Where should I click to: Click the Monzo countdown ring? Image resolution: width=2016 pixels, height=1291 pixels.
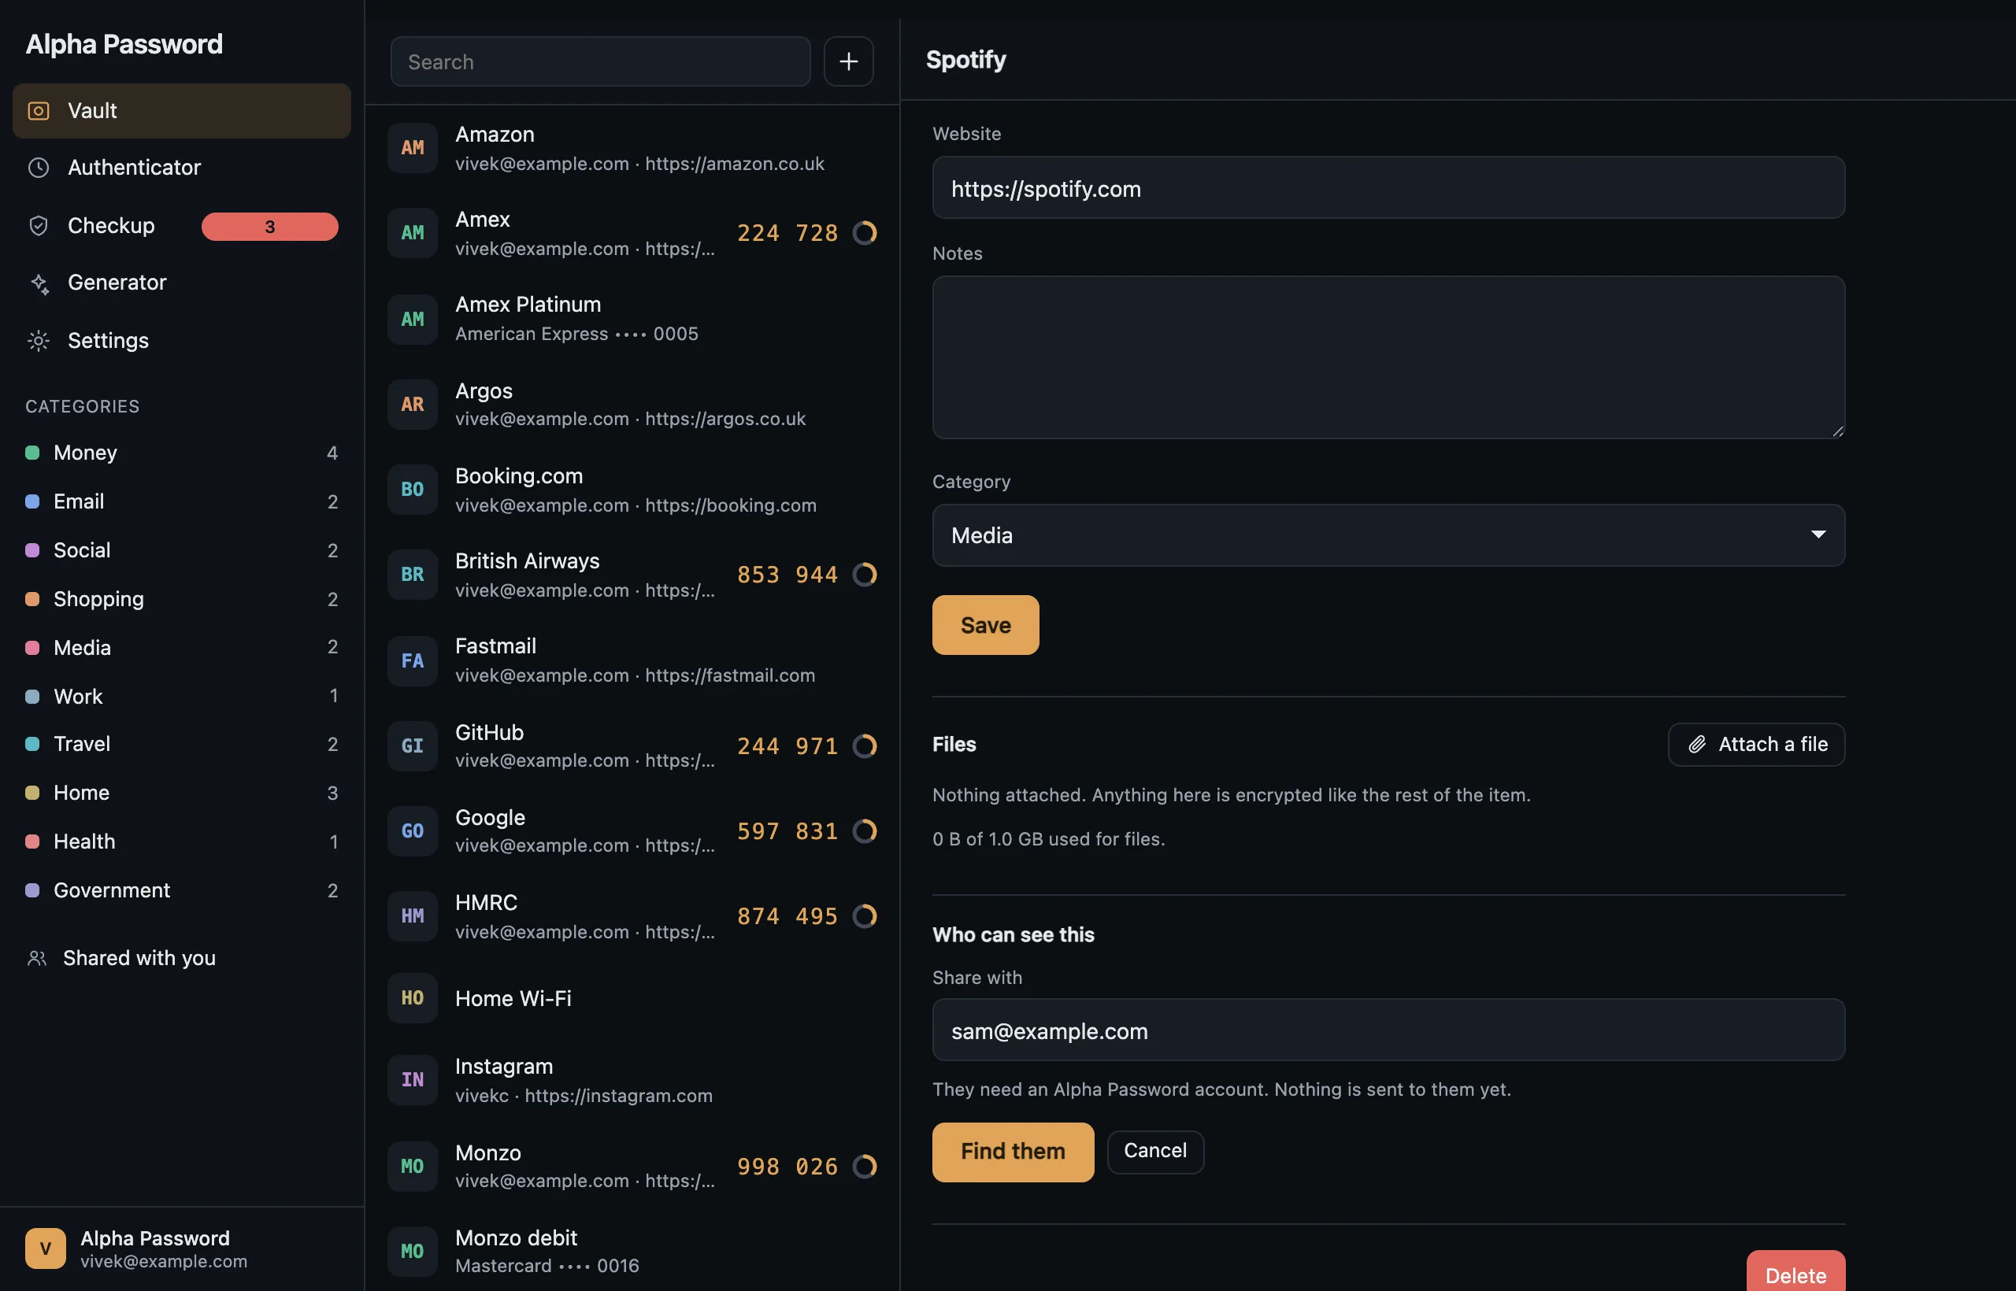(x=865, y=1166)
